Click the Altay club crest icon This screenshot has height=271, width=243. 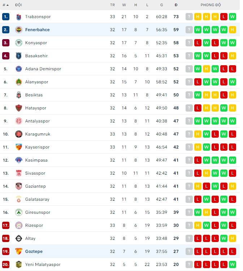pos(19,238)
